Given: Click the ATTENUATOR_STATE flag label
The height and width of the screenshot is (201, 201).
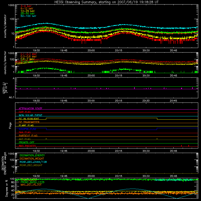Looking at the screenshot, I should [30, 109].
